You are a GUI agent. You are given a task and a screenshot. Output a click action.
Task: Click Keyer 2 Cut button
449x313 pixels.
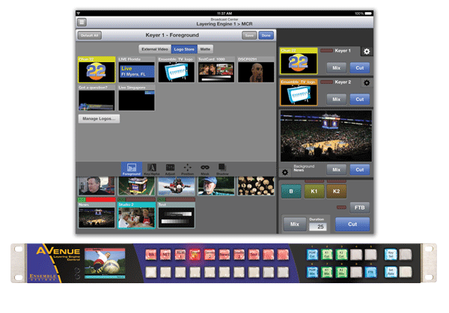point(360,99)
